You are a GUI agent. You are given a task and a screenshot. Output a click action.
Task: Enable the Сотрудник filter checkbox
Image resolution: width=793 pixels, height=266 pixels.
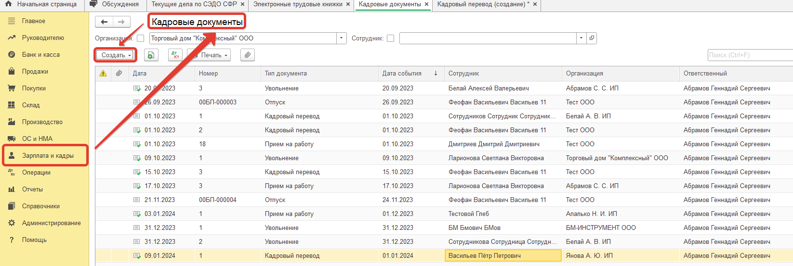point(391,38)
